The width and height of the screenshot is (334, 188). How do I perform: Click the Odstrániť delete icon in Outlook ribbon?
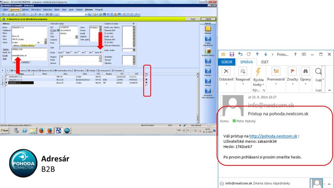(226, 71)
